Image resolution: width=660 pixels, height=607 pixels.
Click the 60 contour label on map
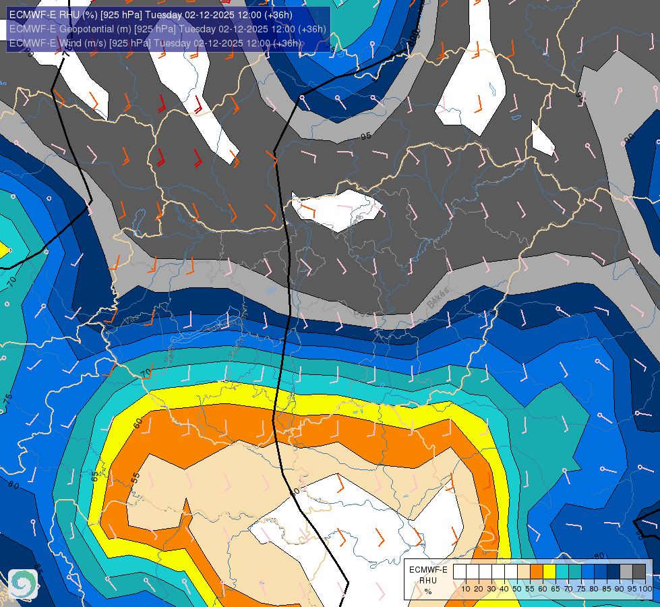pyautogui.click(x=138, y=424)
